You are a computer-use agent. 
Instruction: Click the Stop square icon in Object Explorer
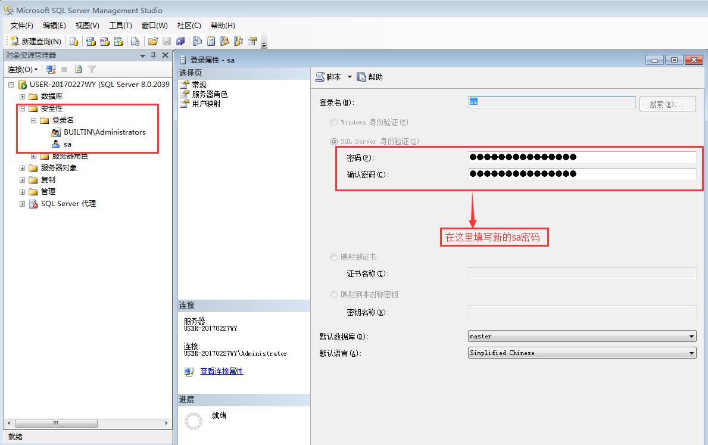pos(64,70)
